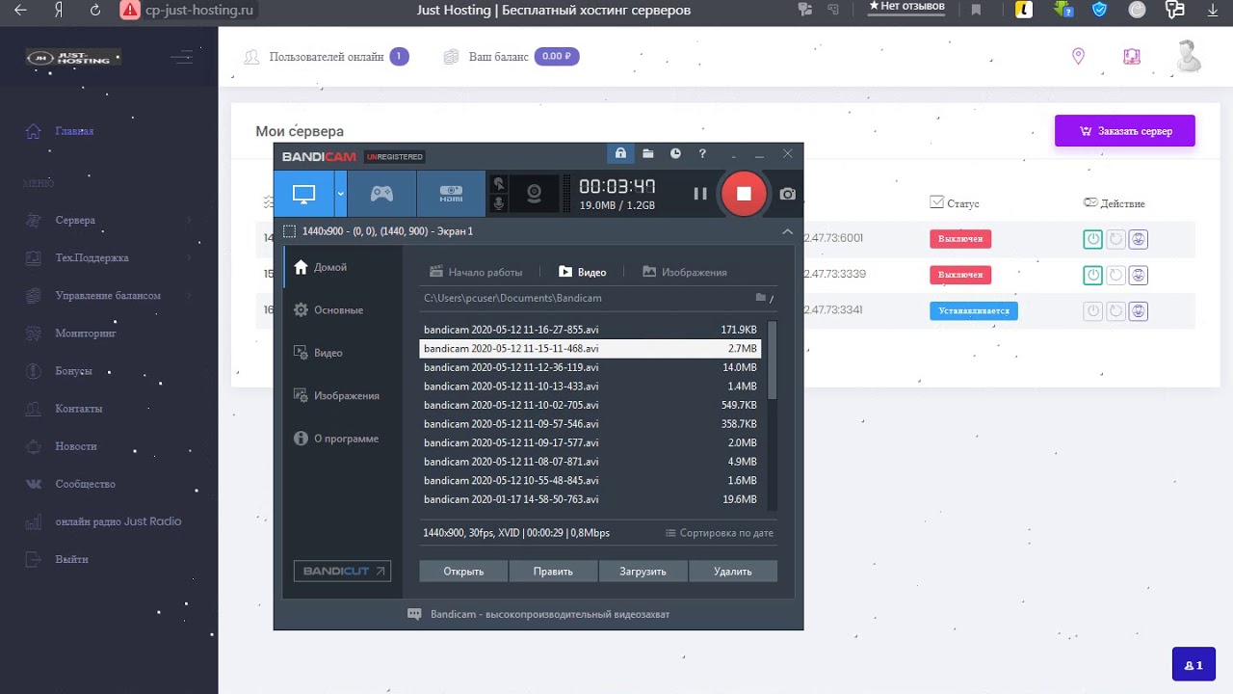The image size is (1233, 694).
Task: Open output folder icon in Bandicam title bar
Action: coord(648,153)
